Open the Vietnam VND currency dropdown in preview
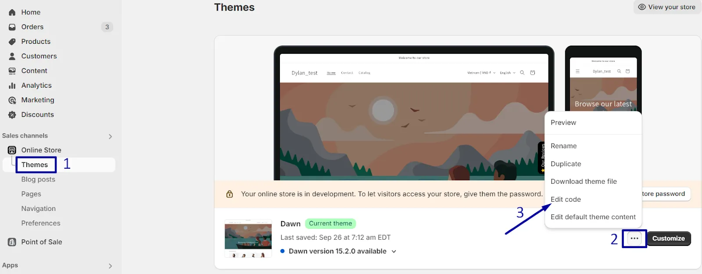This screenshot has height=274, width=702. [x=481, y=73]
